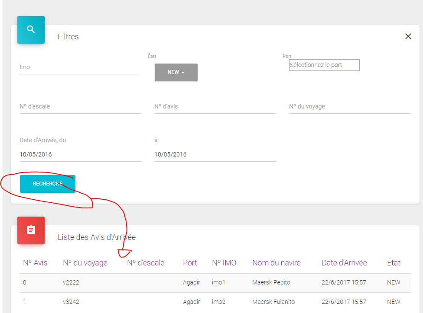Click arrival date in the Maersk Pepito row

tap(344, 283)
